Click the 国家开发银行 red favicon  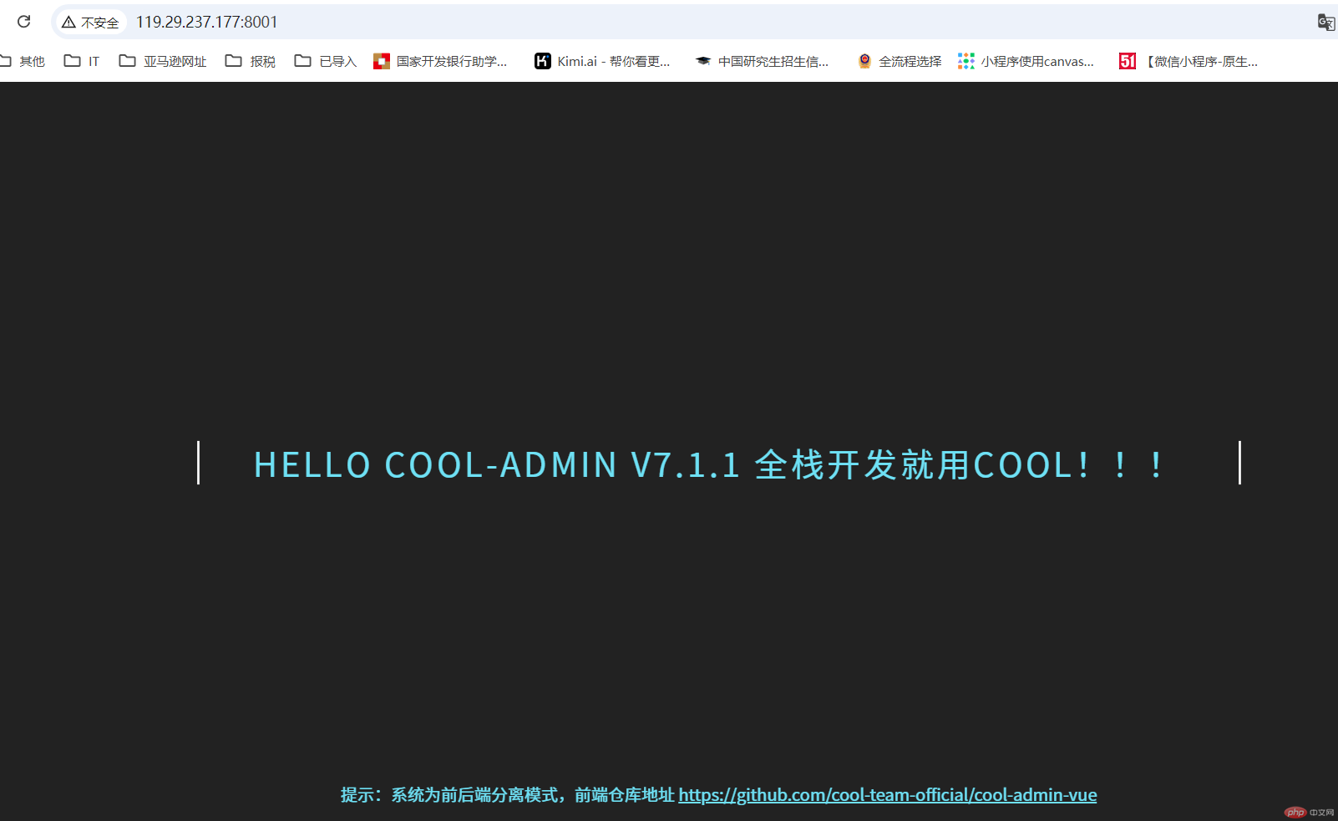382,61
